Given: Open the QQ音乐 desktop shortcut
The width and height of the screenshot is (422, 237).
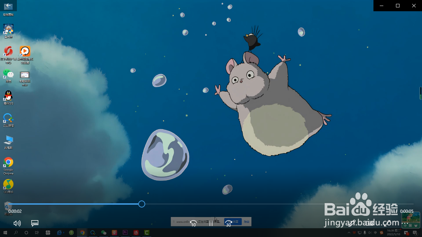Looking at the screenshot, I should coord(8,186).
